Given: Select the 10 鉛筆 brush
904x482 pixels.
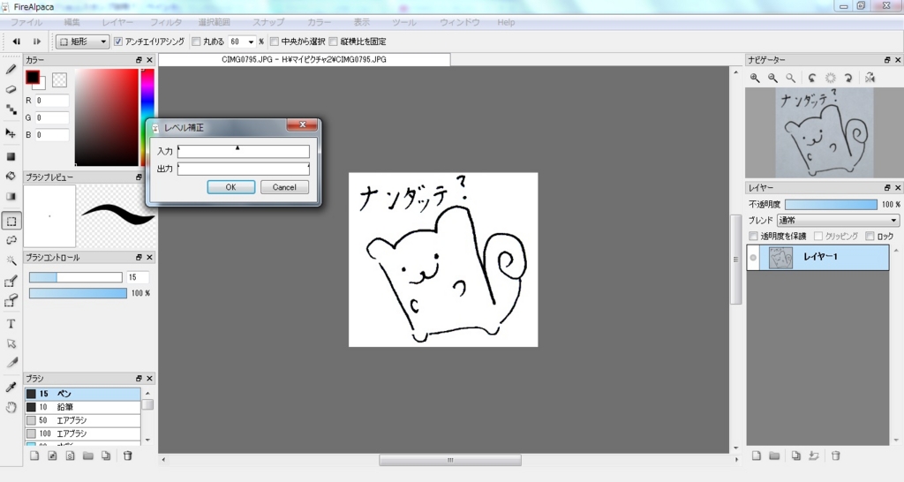Looking at the screenshot, I should tap(82, 407).
